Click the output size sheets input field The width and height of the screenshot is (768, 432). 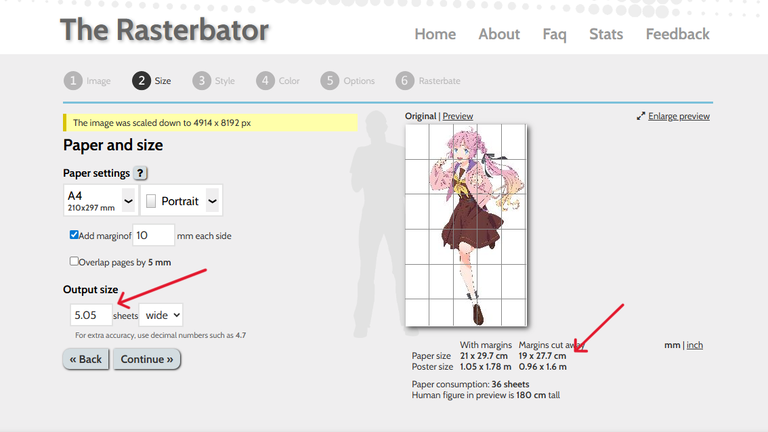pos(91,315)
